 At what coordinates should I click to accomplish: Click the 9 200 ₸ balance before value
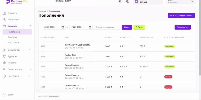coord(124,66)
